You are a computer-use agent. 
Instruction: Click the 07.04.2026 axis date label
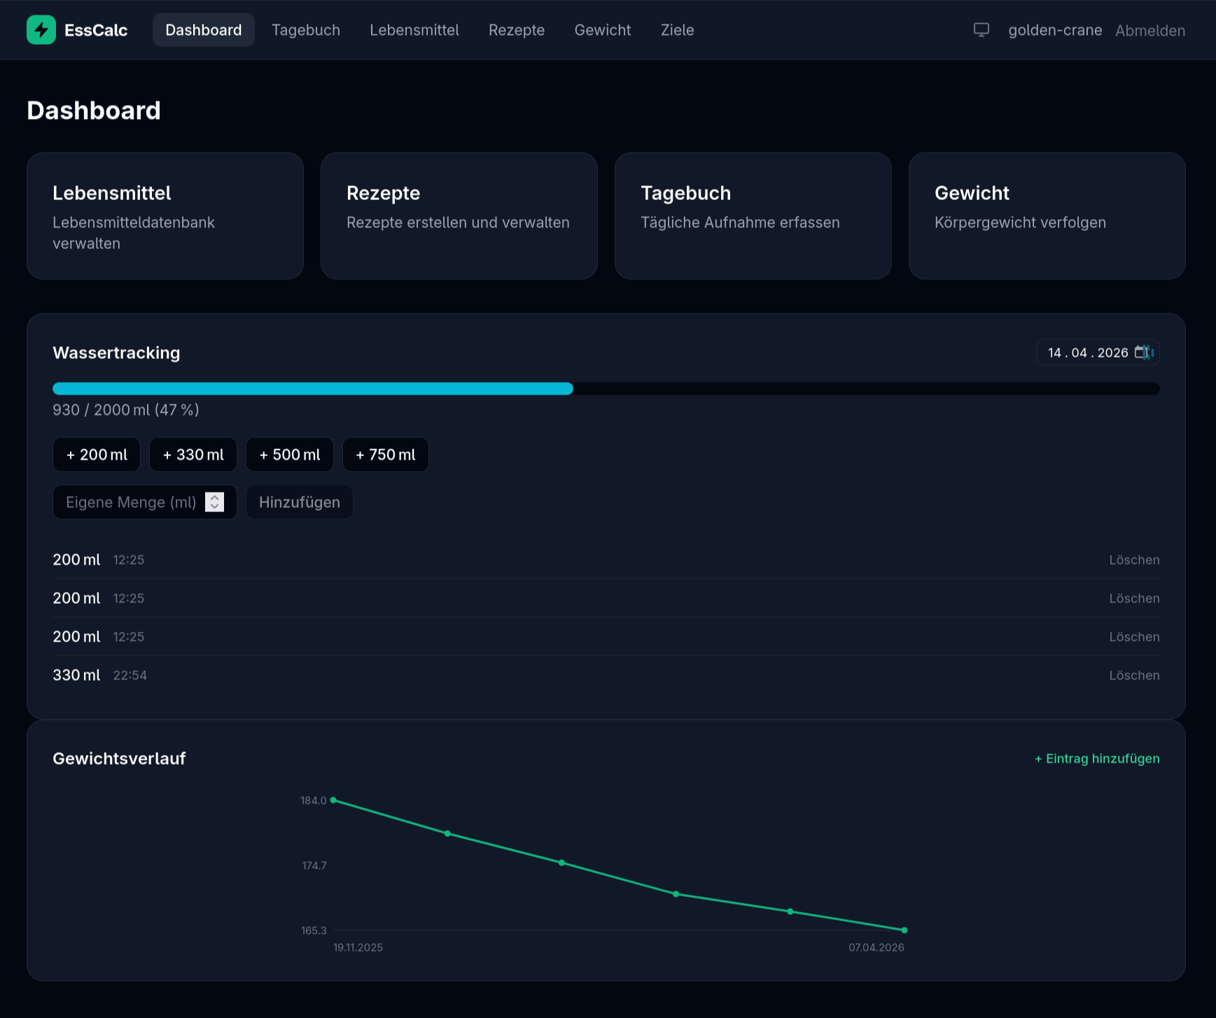pos(876,947)
